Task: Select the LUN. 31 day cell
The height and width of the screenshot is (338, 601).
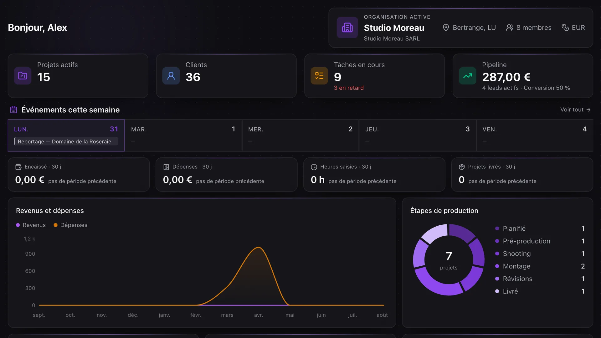Action: (x=66, y=136)
